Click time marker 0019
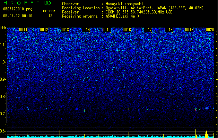The height and width of the screenshot is (138, 218). click(x=189, y=30)
